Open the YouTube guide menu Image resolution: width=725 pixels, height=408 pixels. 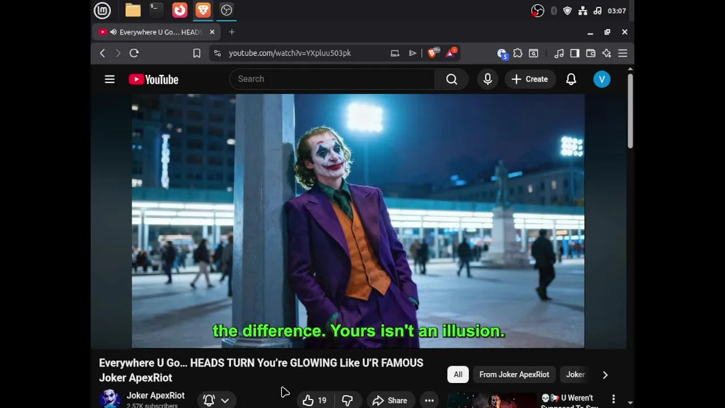110,79
